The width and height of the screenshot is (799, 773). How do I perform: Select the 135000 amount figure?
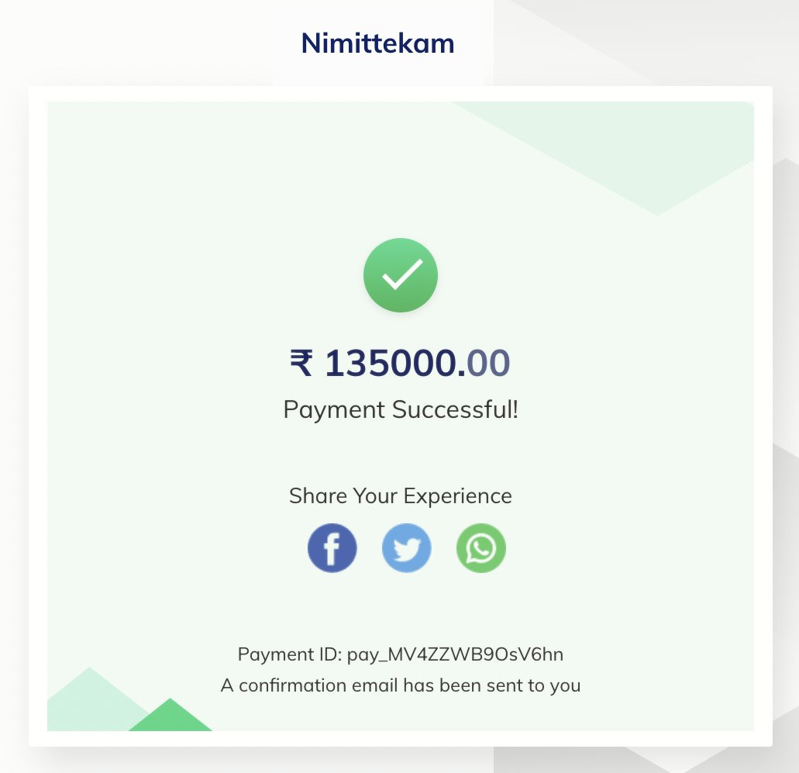391,363
